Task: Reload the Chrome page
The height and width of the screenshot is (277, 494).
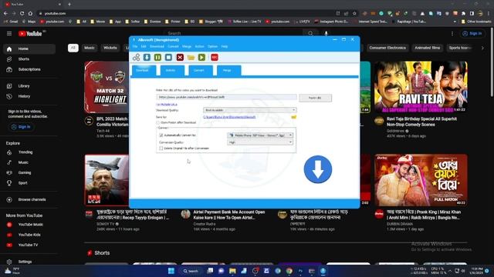Action: click(x=22, y=14)
